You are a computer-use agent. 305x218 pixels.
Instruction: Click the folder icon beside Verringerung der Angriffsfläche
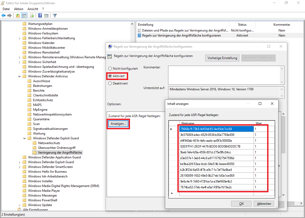coord(34,152)
